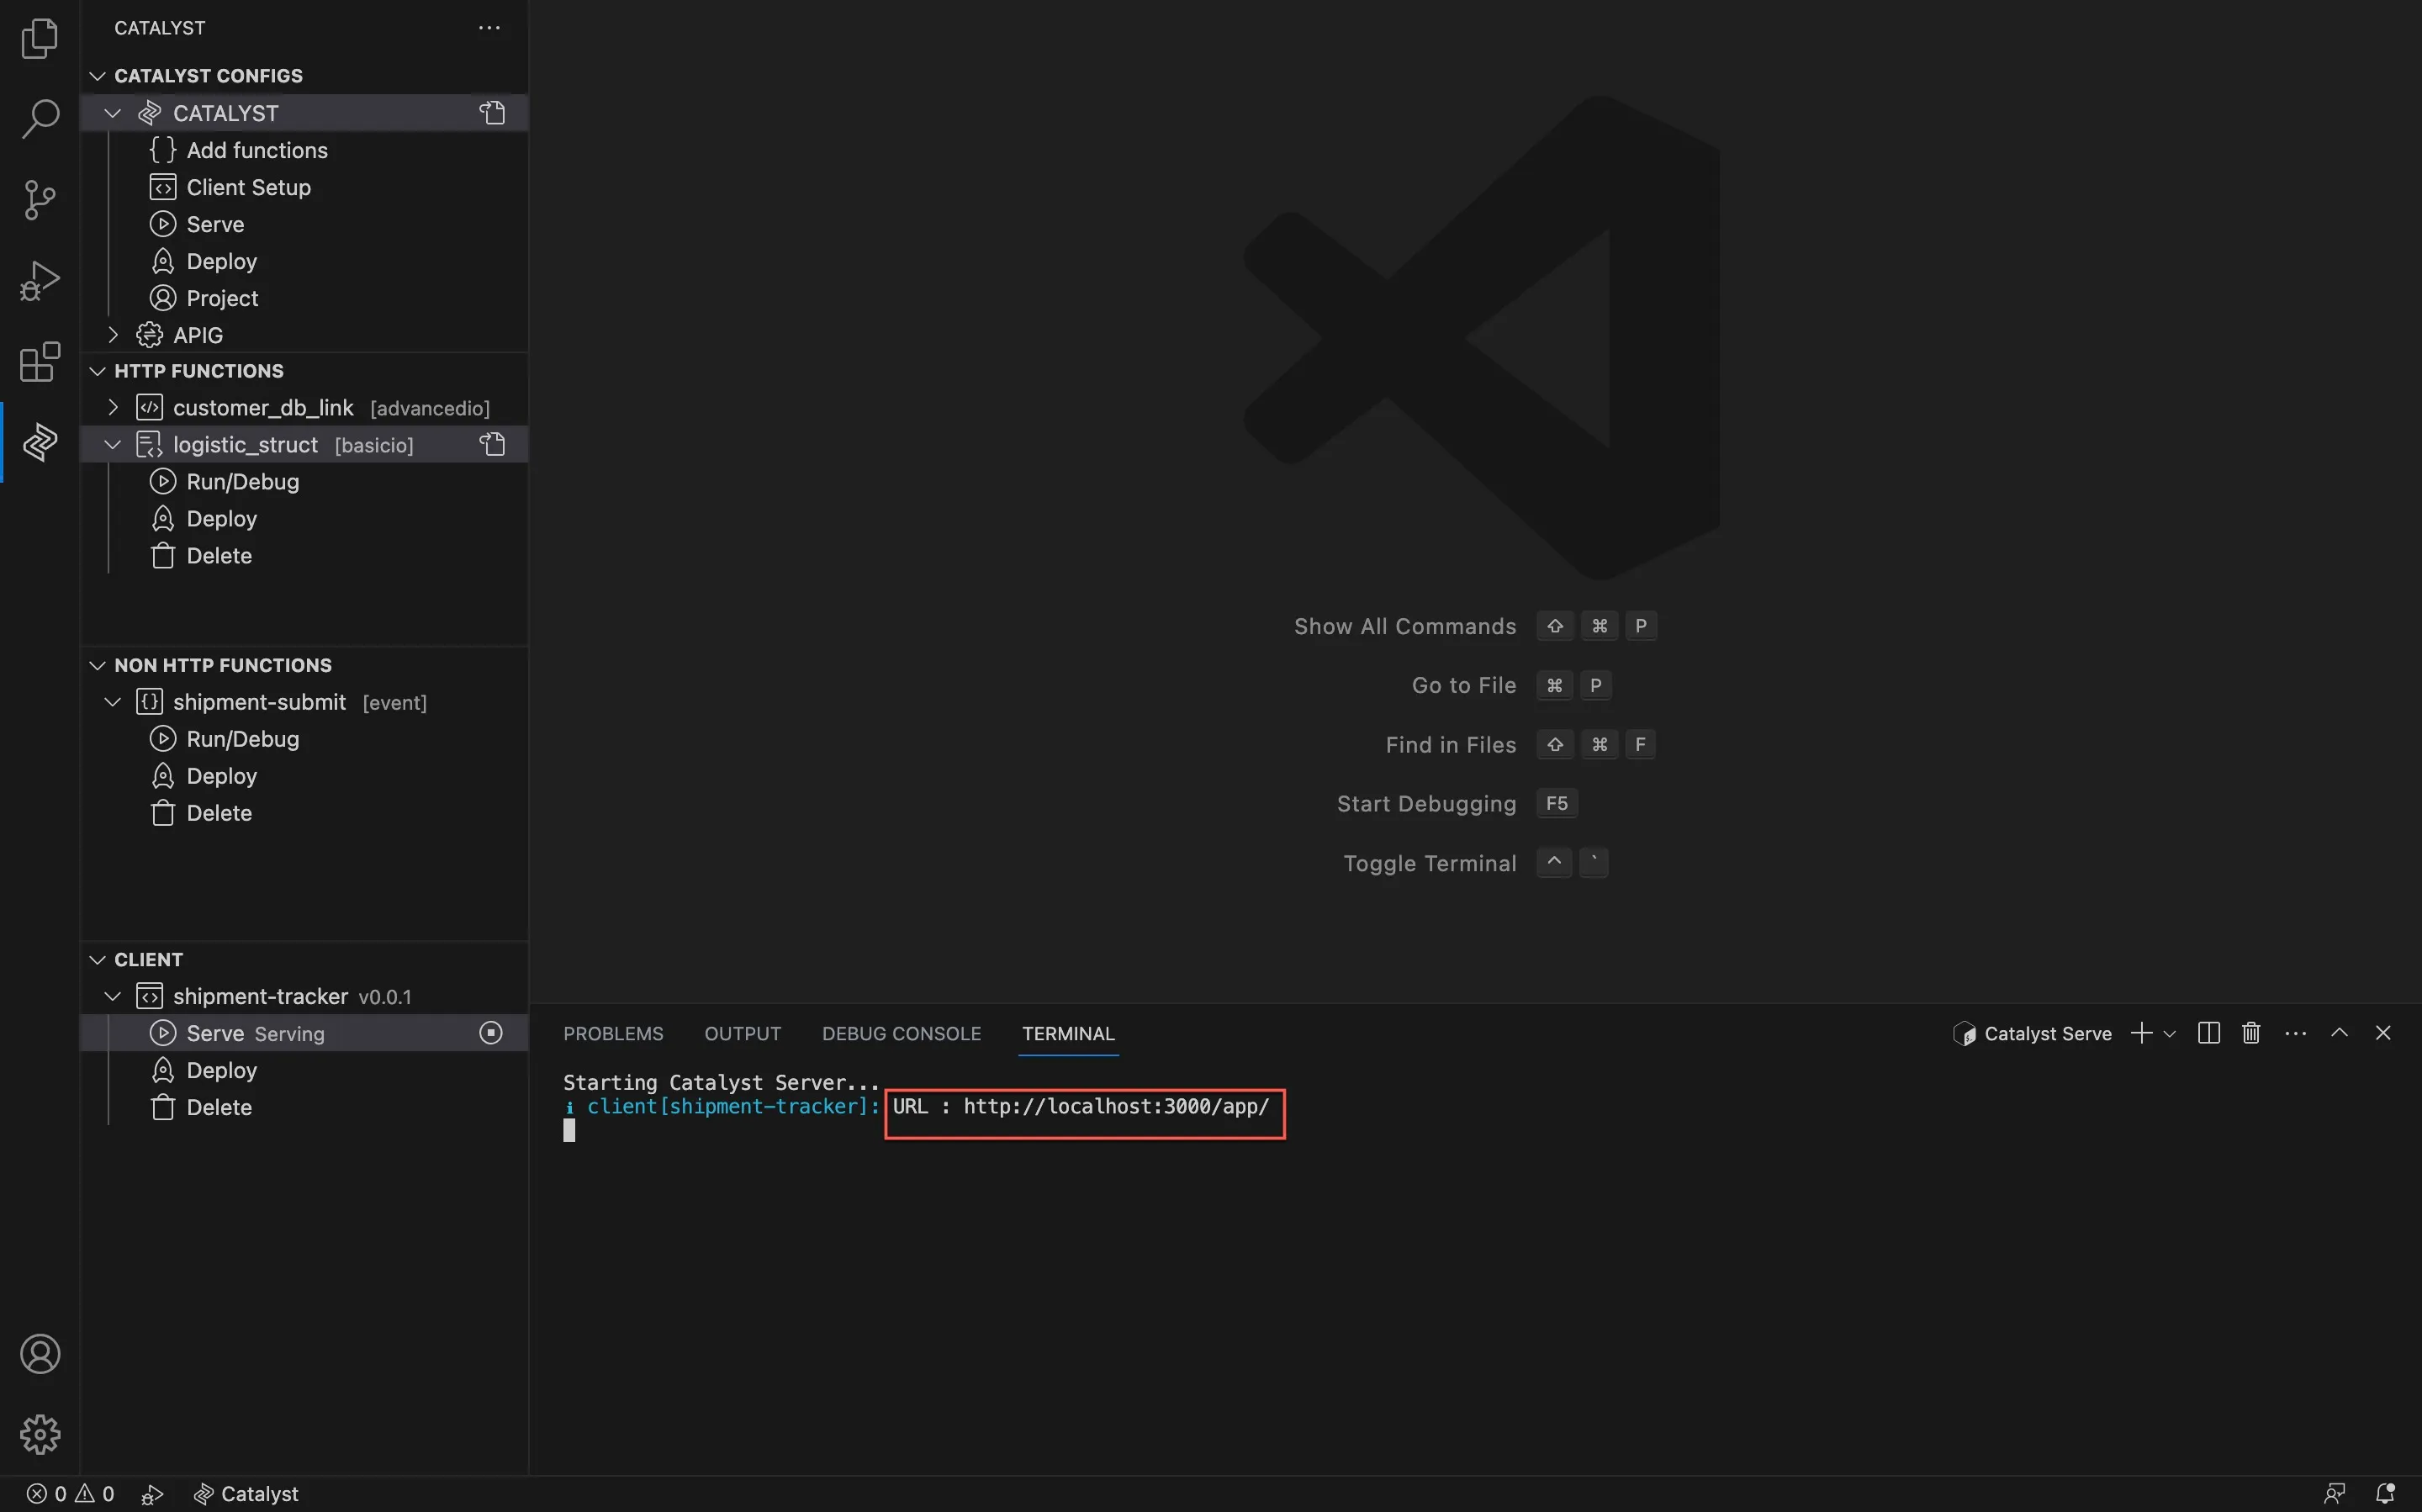Collapse the CLIENT section
The image size is (2422, 1512).
coord(97,959)
